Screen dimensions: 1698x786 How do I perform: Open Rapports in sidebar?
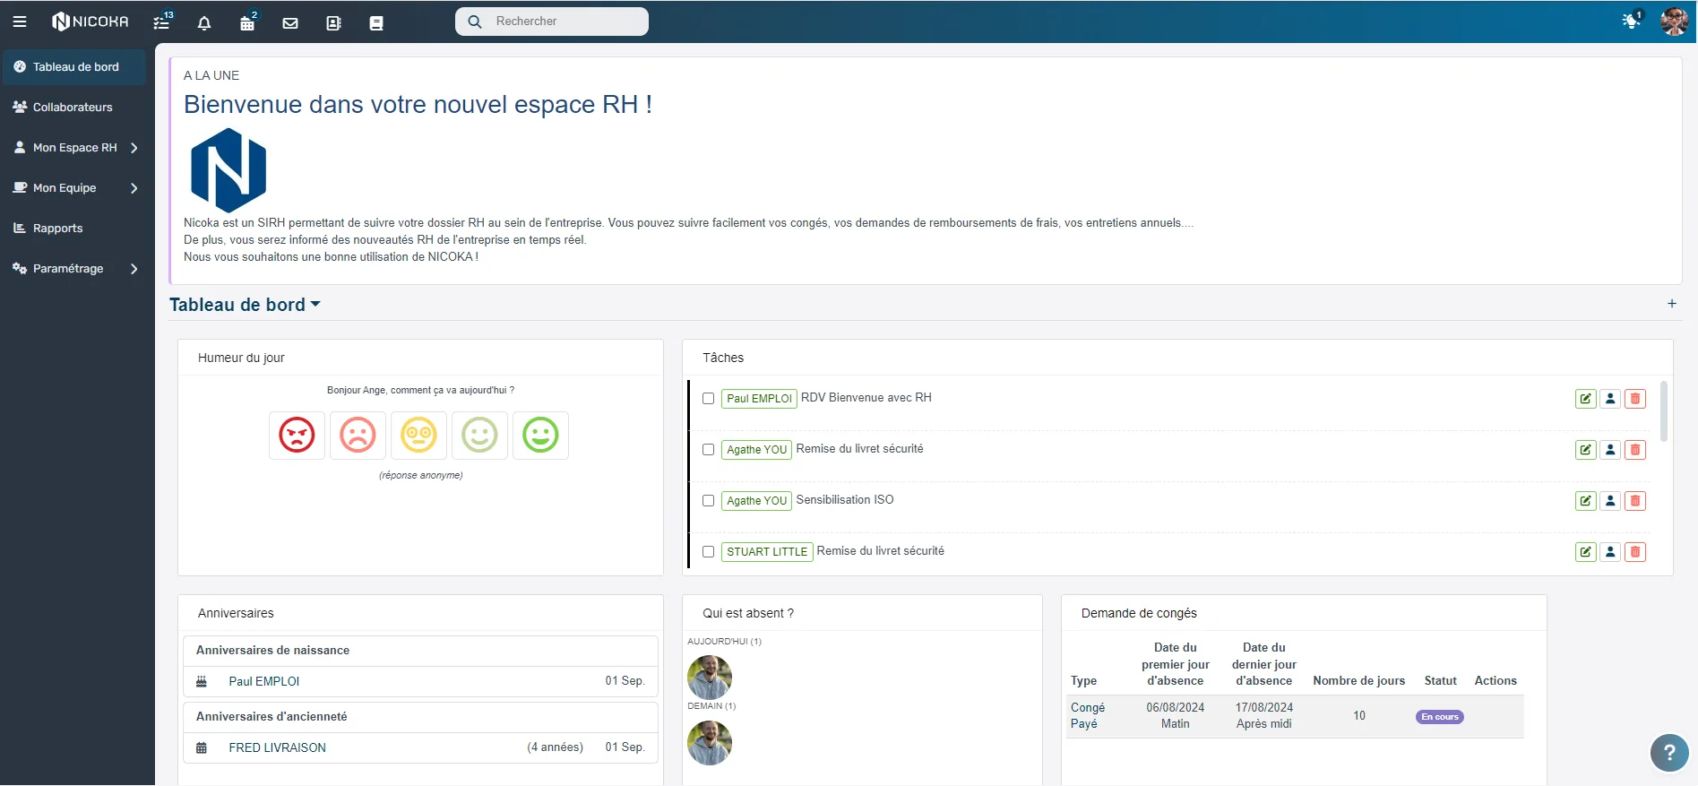click(74, 229)
